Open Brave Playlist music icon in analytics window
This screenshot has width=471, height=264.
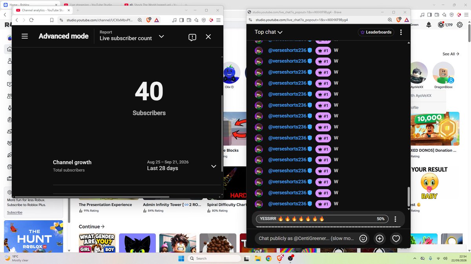click(x=174, y=20)
